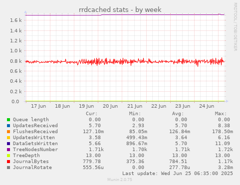This screenshot has width=240, height=185.
Task: Click the '22 Jun' x-axis date label
Action: [159, 106]
